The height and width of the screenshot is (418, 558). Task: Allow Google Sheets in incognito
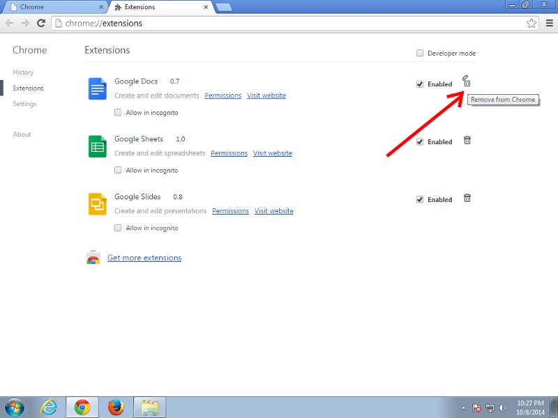[118, 170]
